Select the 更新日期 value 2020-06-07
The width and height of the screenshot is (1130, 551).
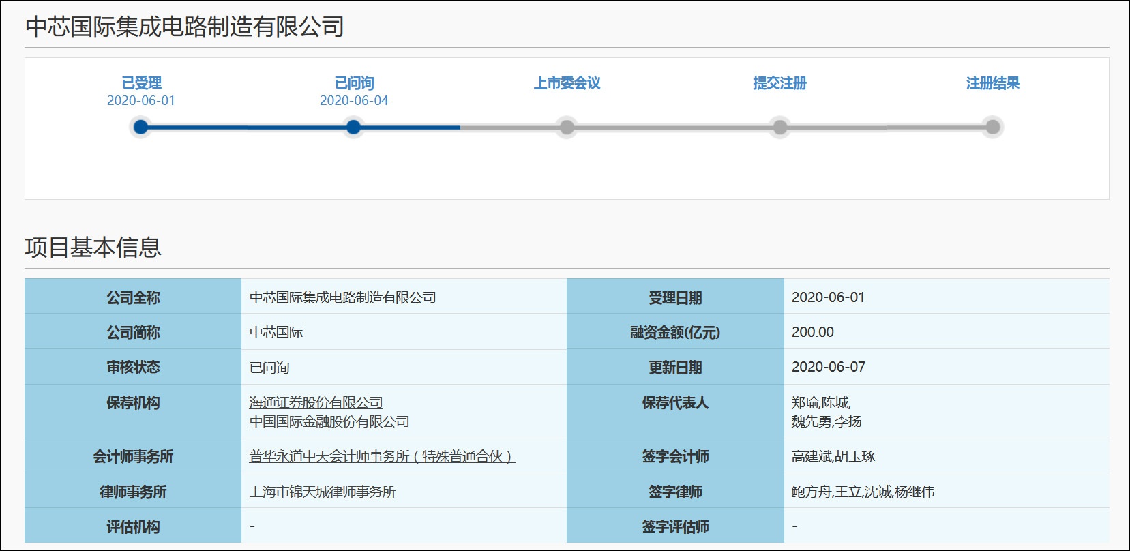pos(829,367)
